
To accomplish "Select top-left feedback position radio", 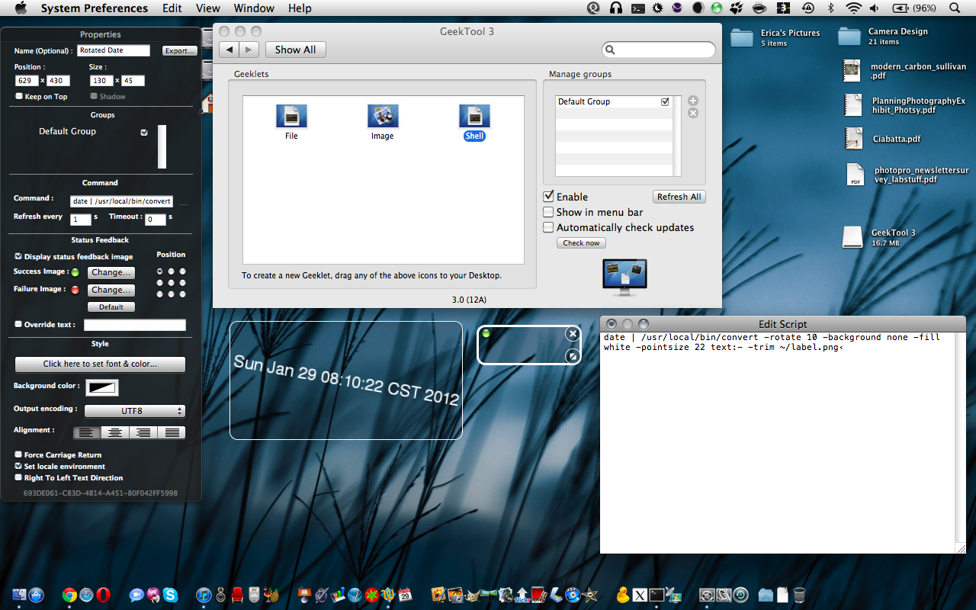I will 159,271.
